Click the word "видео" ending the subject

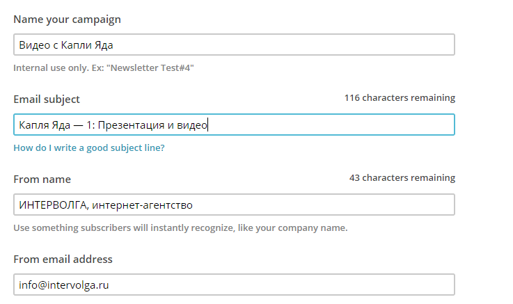(x=191, y=125)
